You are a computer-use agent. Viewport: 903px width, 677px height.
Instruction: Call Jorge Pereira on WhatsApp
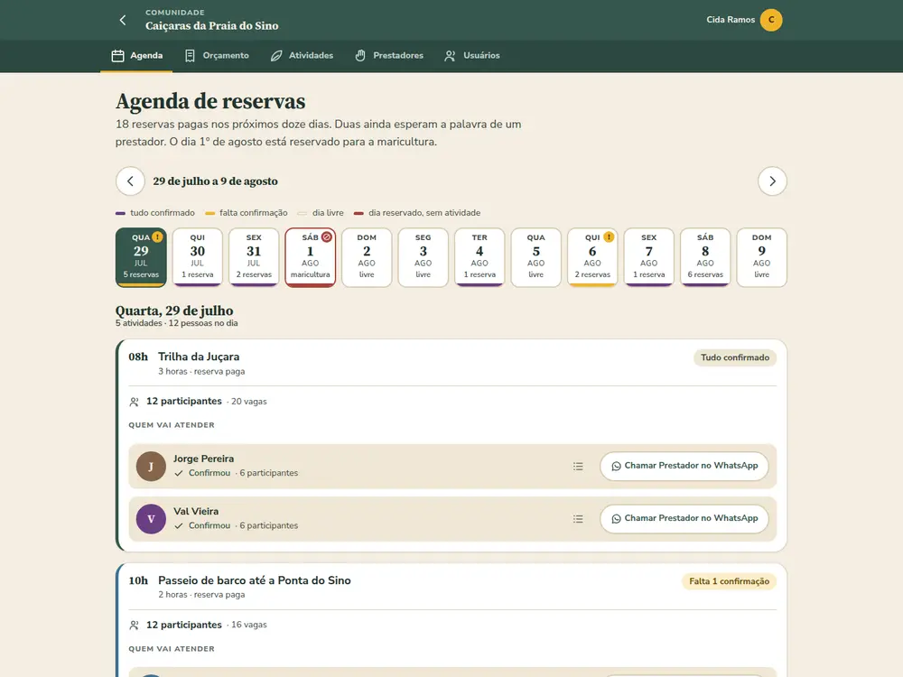click(684, 466)
